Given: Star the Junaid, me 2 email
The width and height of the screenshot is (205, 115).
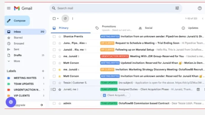Looking at the screenshot, I should pos(60,89).
